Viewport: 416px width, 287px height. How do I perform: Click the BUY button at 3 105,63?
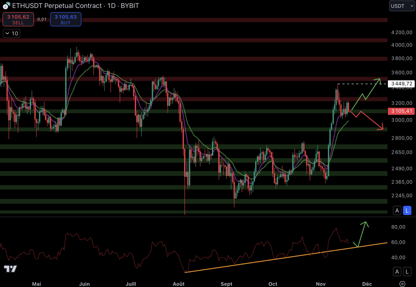point(66,19)
